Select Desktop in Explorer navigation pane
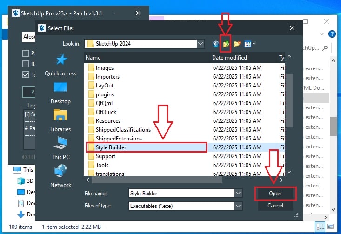This screenshot has width=341, height=234. [x=26, y=192]
